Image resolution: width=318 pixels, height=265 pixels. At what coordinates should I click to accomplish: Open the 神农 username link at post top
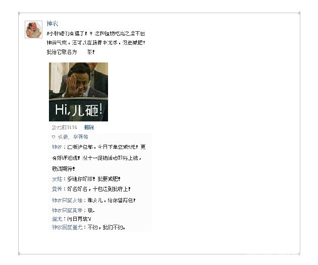click(52, 24)
